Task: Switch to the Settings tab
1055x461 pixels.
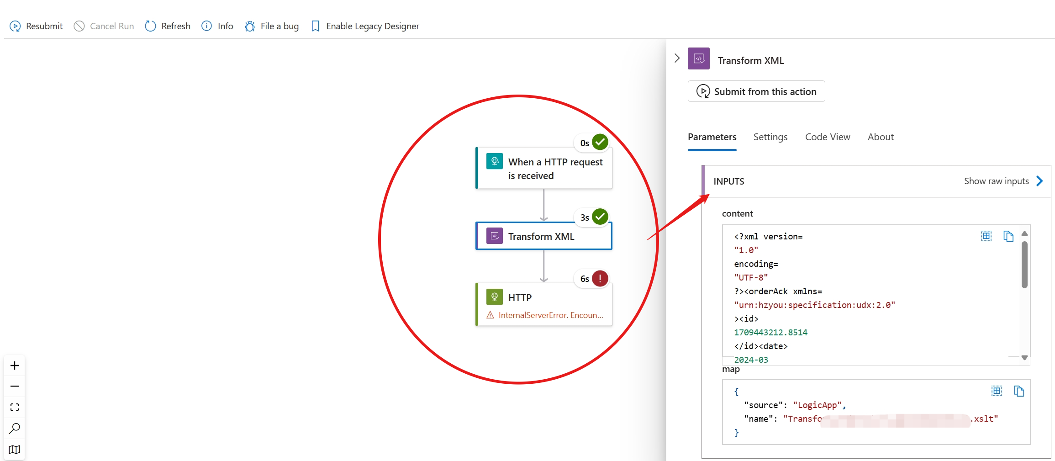Action: click(x=770, y=137)
